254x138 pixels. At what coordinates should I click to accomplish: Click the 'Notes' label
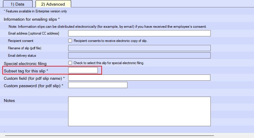point(9,101)
